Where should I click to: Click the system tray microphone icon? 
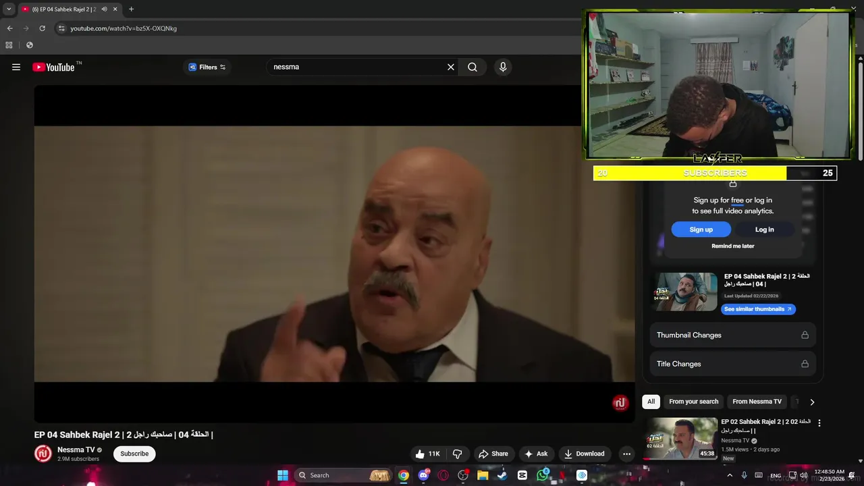[x=745, y=475]
